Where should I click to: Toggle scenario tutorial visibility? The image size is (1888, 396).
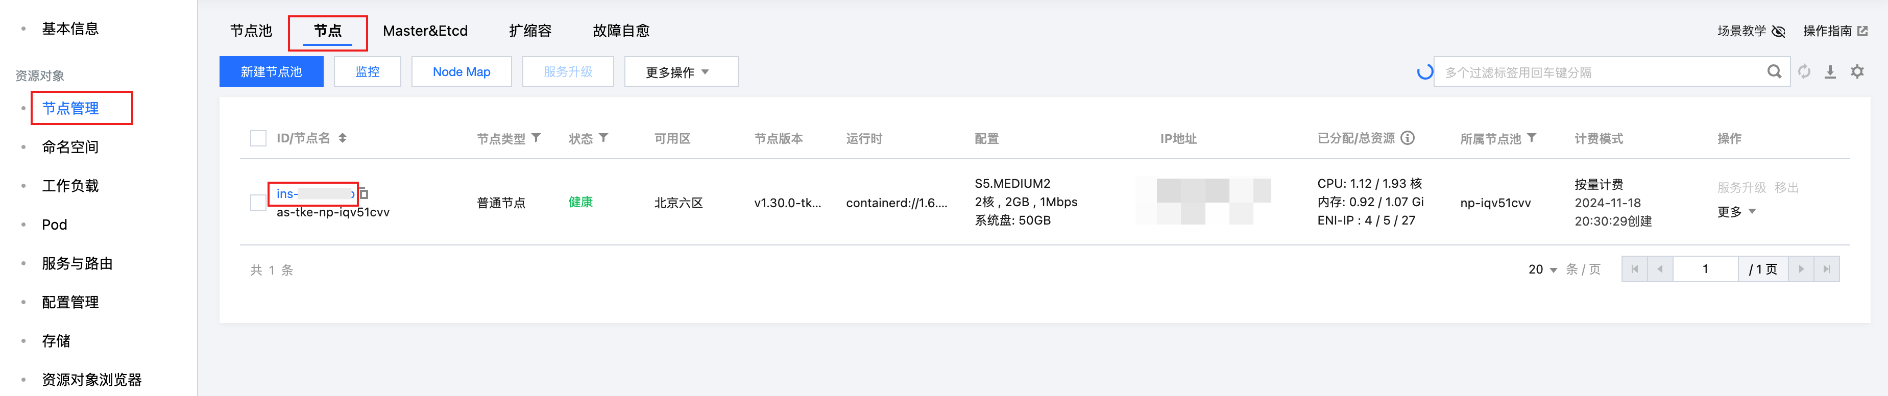click(1779, 32)
